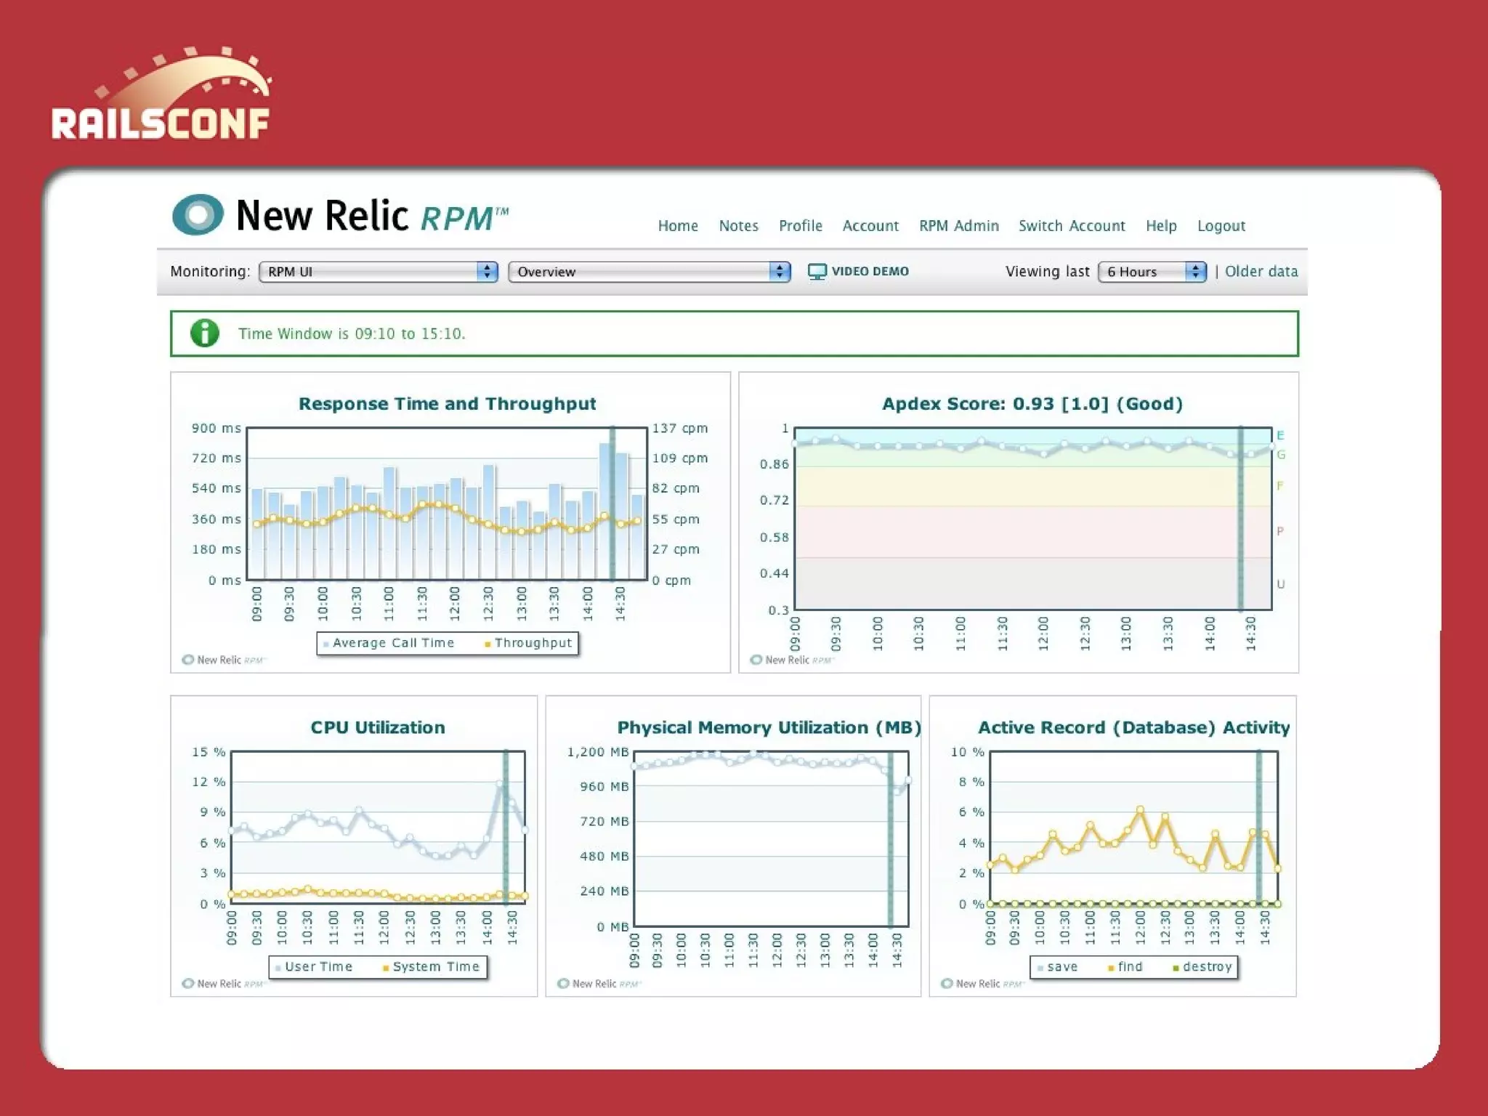Click New Relic watermark under Apdex chart

[x=792, y=660]
